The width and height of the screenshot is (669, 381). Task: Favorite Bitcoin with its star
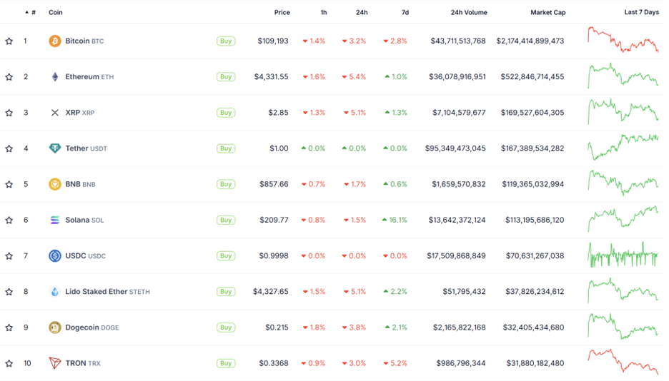click(x=9, y=41)
